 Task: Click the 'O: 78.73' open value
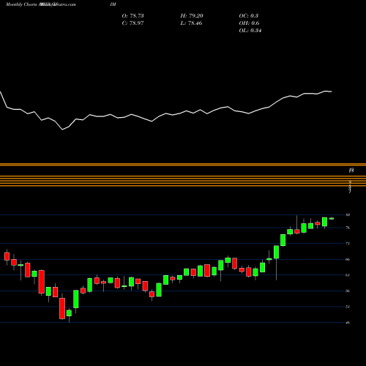(x=132, y=16)
